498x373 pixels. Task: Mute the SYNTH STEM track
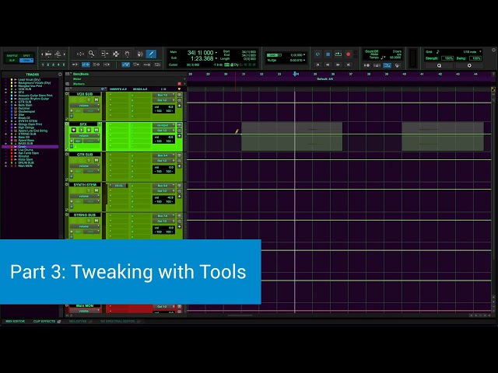click(x=96, y=190)
